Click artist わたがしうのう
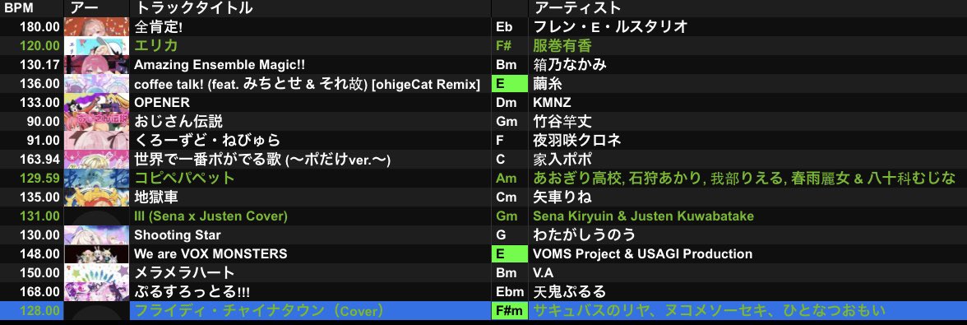The height and width of the screenshot is (325, 967). 584,235
